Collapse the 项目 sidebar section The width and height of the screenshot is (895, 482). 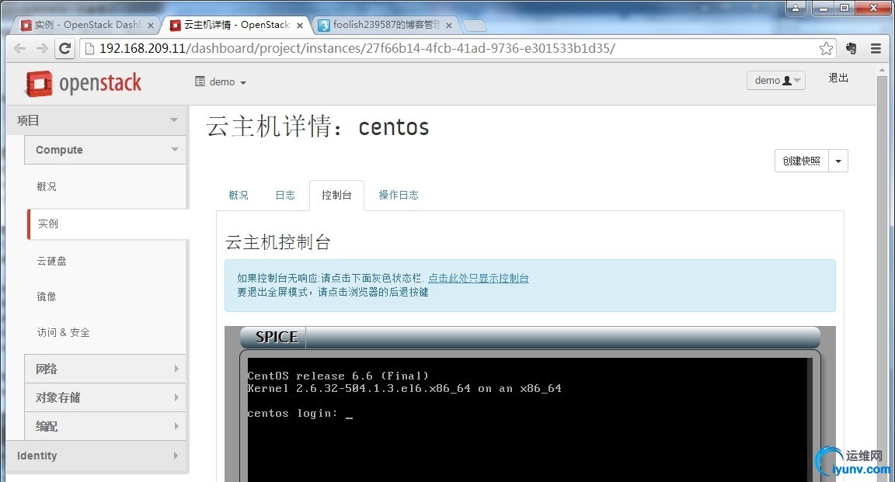[x=97, y=120]
